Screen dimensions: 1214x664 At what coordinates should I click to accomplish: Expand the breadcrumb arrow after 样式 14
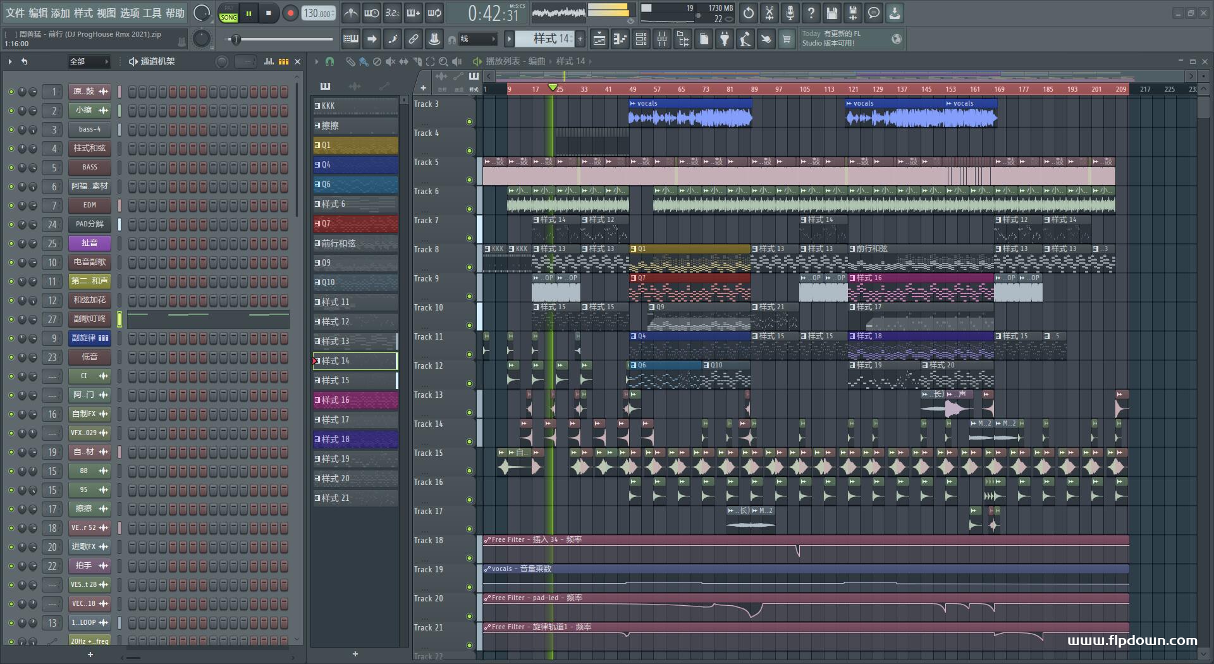point(590,61)
